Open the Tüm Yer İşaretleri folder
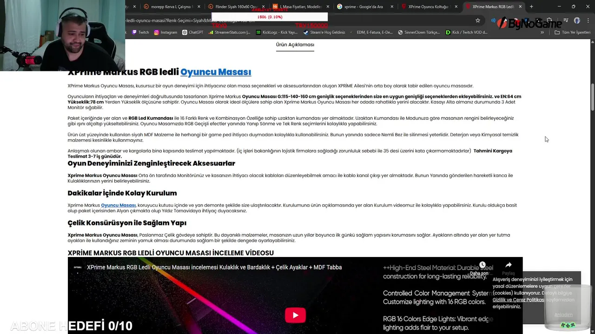The height and width of the screenshot is (334, 595). point(573,32)
